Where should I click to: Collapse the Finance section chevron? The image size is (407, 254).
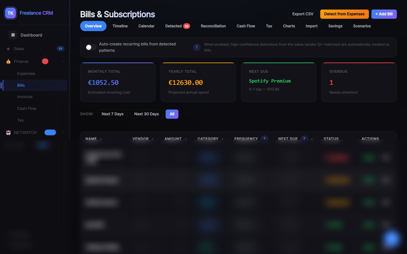[x=63, y=61]
